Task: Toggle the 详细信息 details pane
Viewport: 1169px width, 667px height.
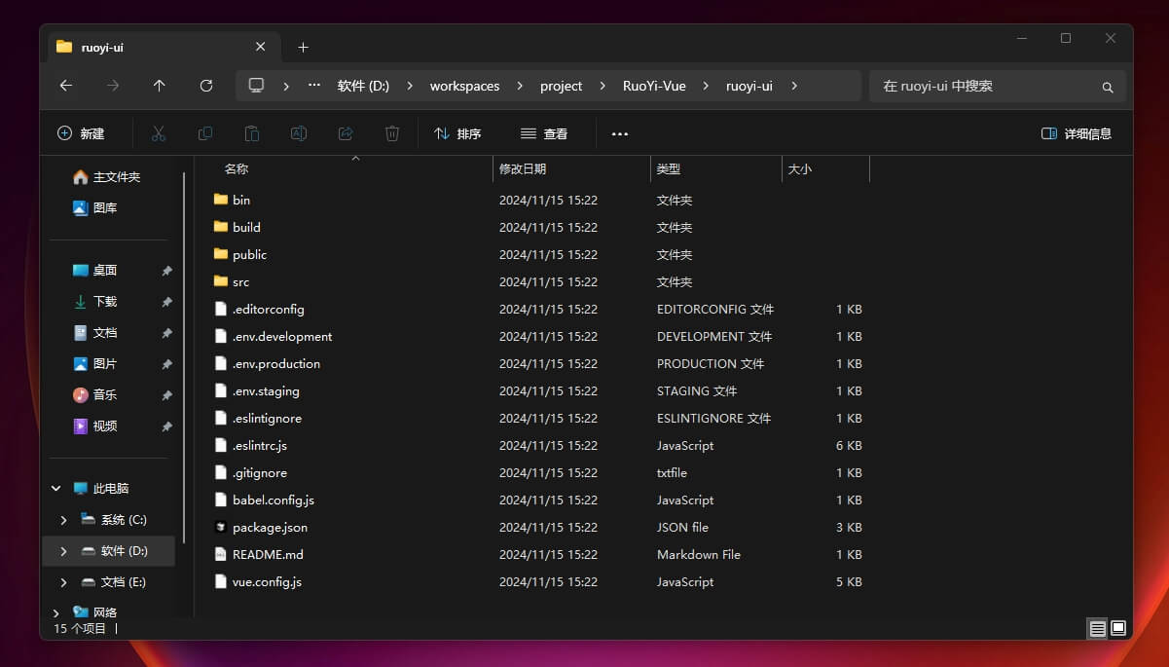Action: pyautogui.click(x=1077, y=133)
